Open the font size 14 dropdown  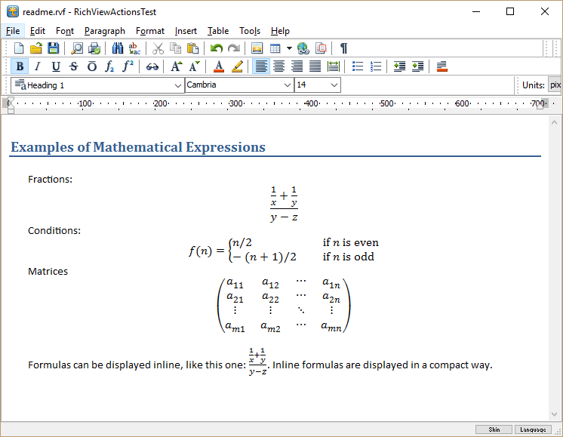(x=334, y=85)
